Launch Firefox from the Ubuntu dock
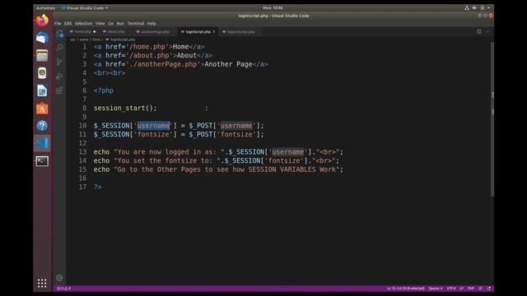The image size is (527, 296). (42, 21)
